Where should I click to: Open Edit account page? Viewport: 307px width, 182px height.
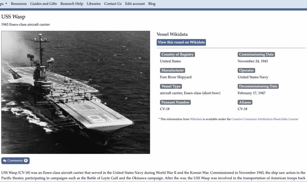point(135,4)
